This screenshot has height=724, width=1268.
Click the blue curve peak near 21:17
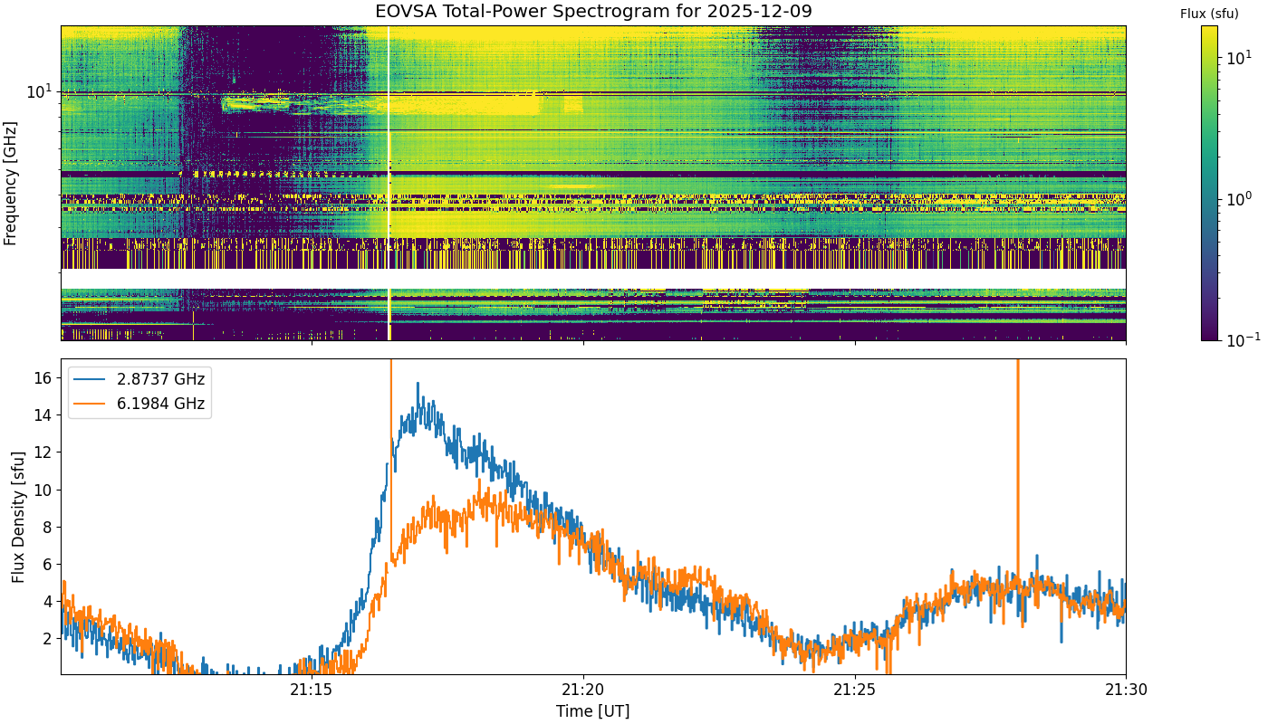click(418, 384)
